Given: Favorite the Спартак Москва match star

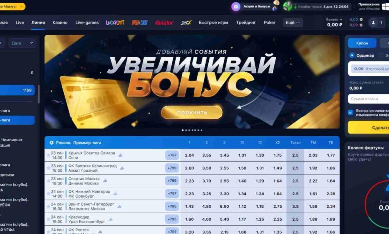Looking at the screenshot, I should [49, 181].
